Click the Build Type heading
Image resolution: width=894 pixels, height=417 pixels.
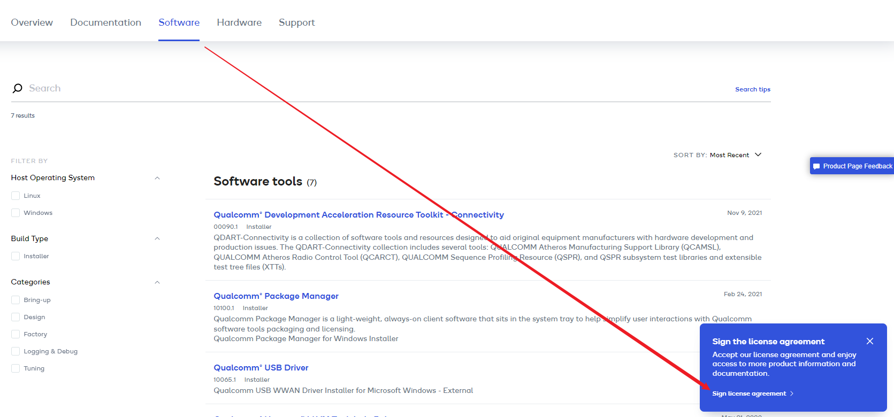29,238
